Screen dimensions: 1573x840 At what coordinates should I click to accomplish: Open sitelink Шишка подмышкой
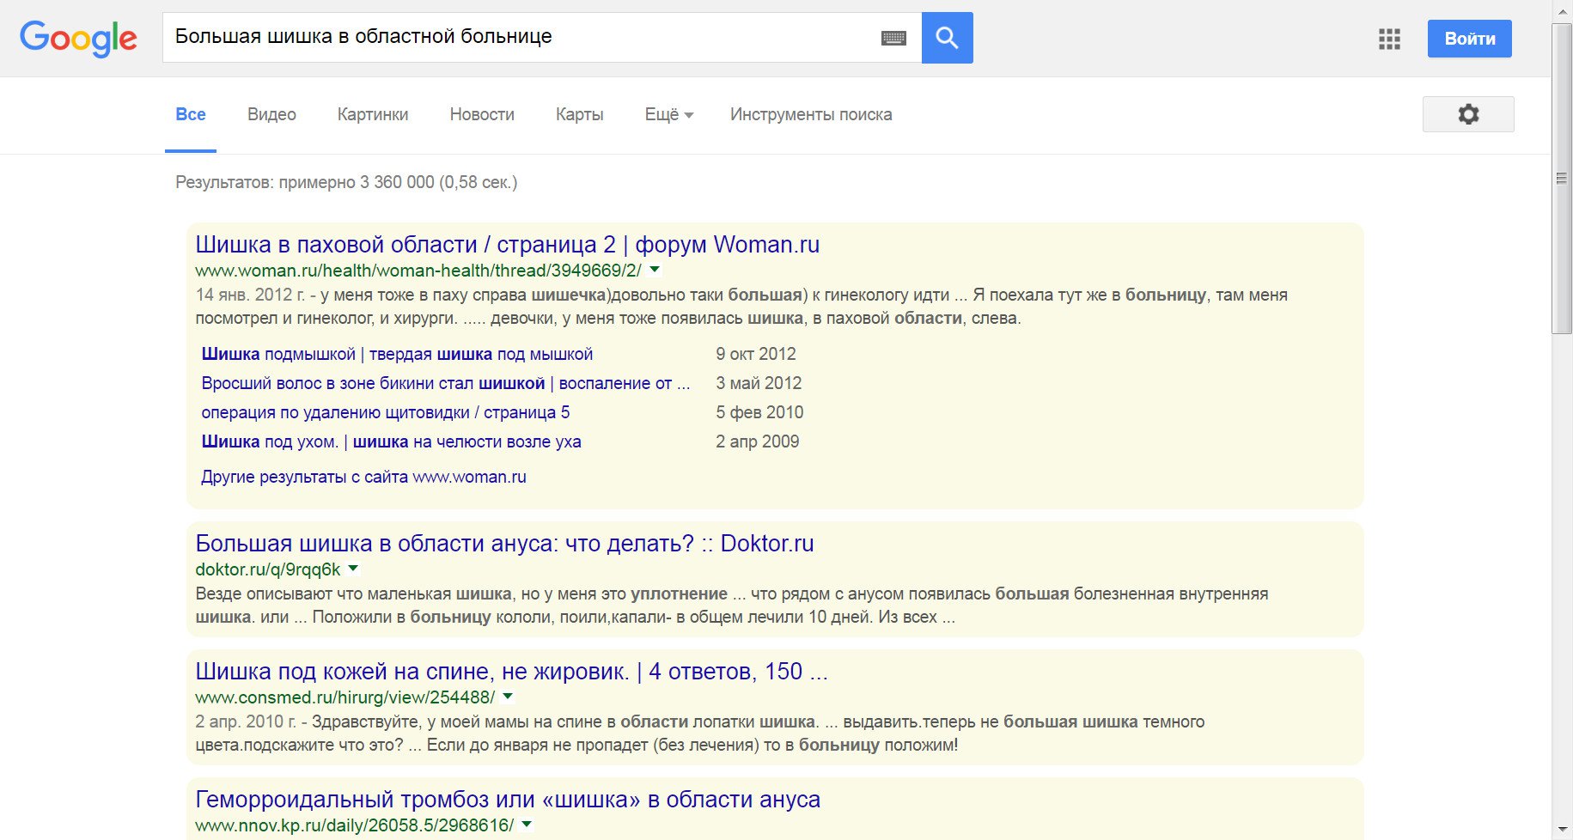pos(397,354)
